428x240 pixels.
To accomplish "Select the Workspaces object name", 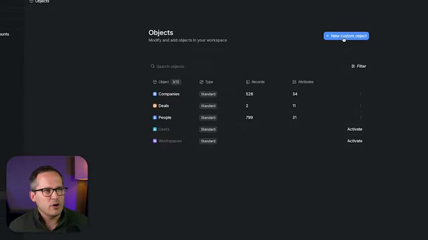I will pyautogui.click(x=170, y=141).
